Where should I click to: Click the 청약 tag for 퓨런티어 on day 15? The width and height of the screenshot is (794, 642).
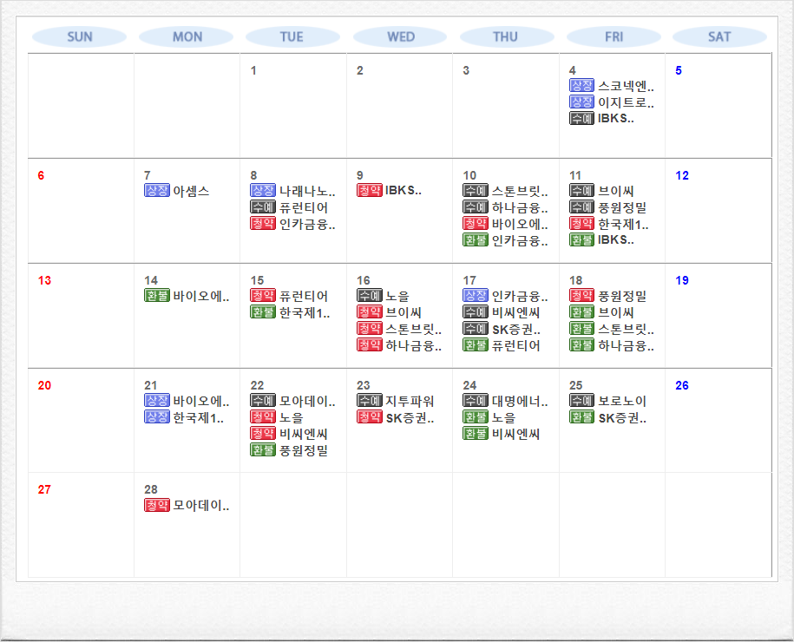click(x=263, y=295)
